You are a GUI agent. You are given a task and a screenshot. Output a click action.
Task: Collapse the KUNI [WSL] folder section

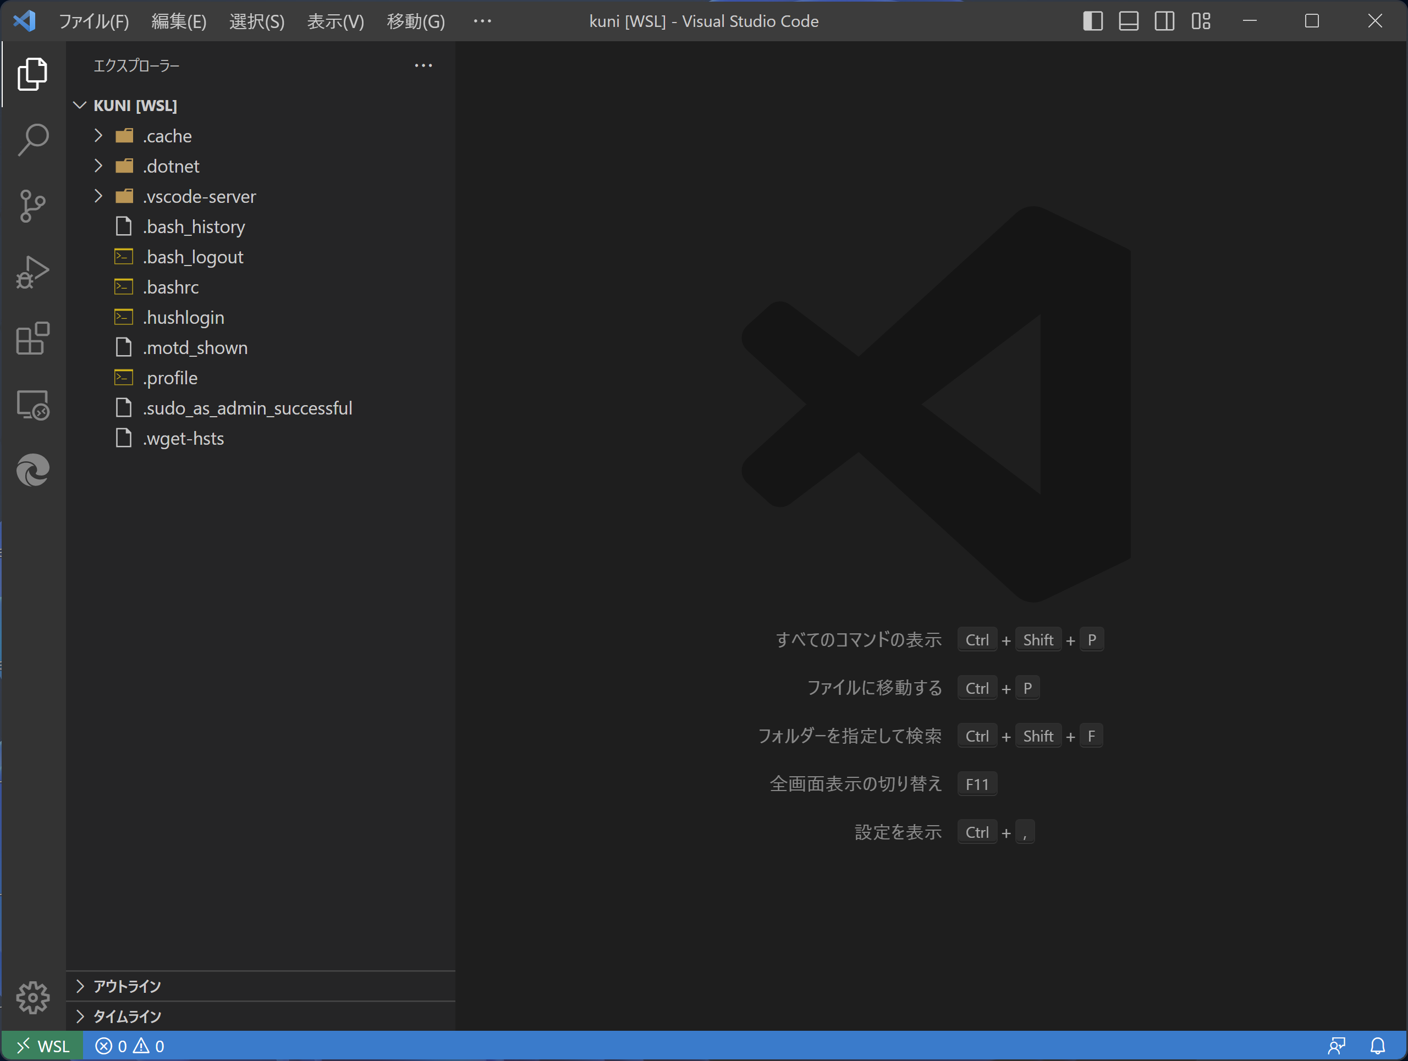[x=80, y=105]
